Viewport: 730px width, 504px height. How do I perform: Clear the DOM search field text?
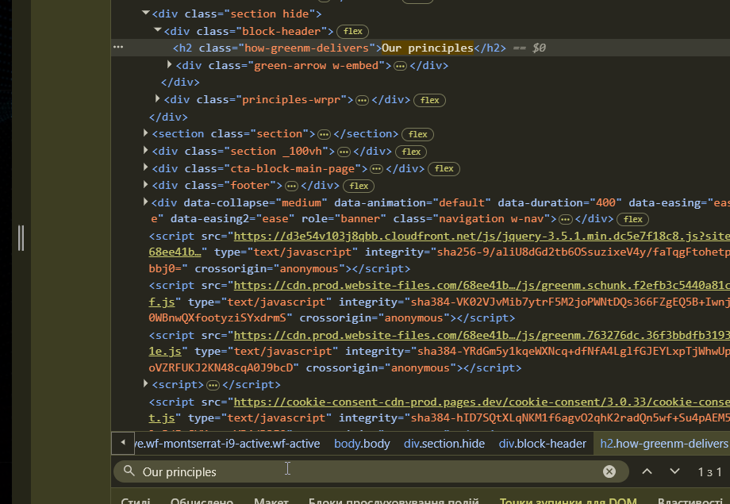[x=609, y=471]
